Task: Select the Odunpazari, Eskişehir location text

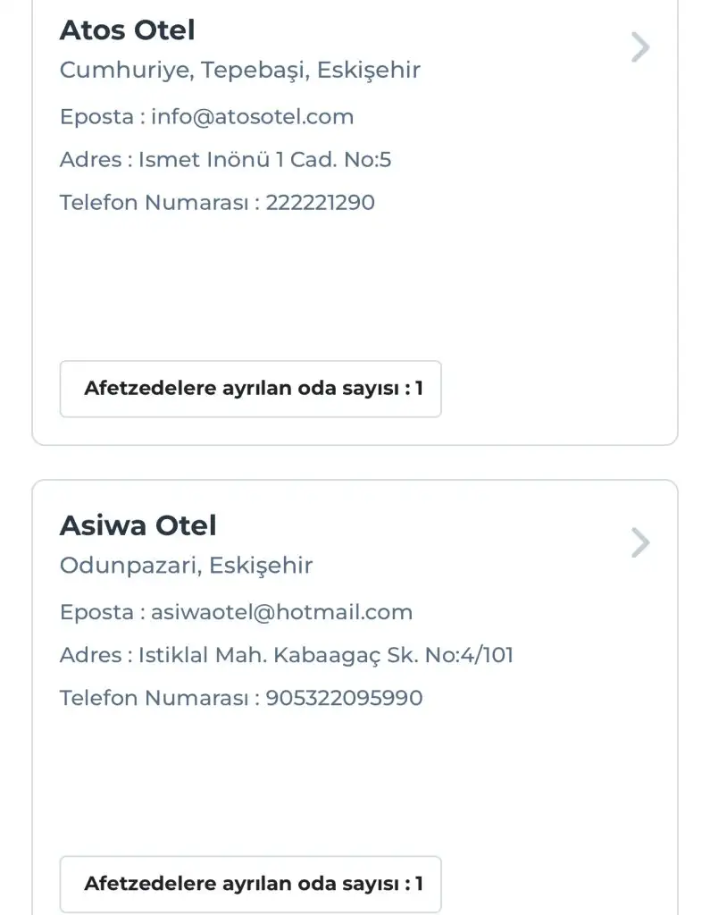Action: tap(186, 566)
